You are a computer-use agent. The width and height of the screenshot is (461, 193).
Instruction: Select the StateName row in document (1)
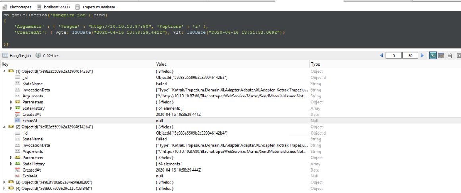tap(230, 84)
